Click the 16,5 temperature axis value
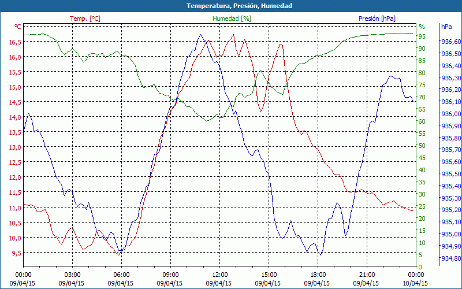This screenshot has width=462, height=289. pos(15,42)
